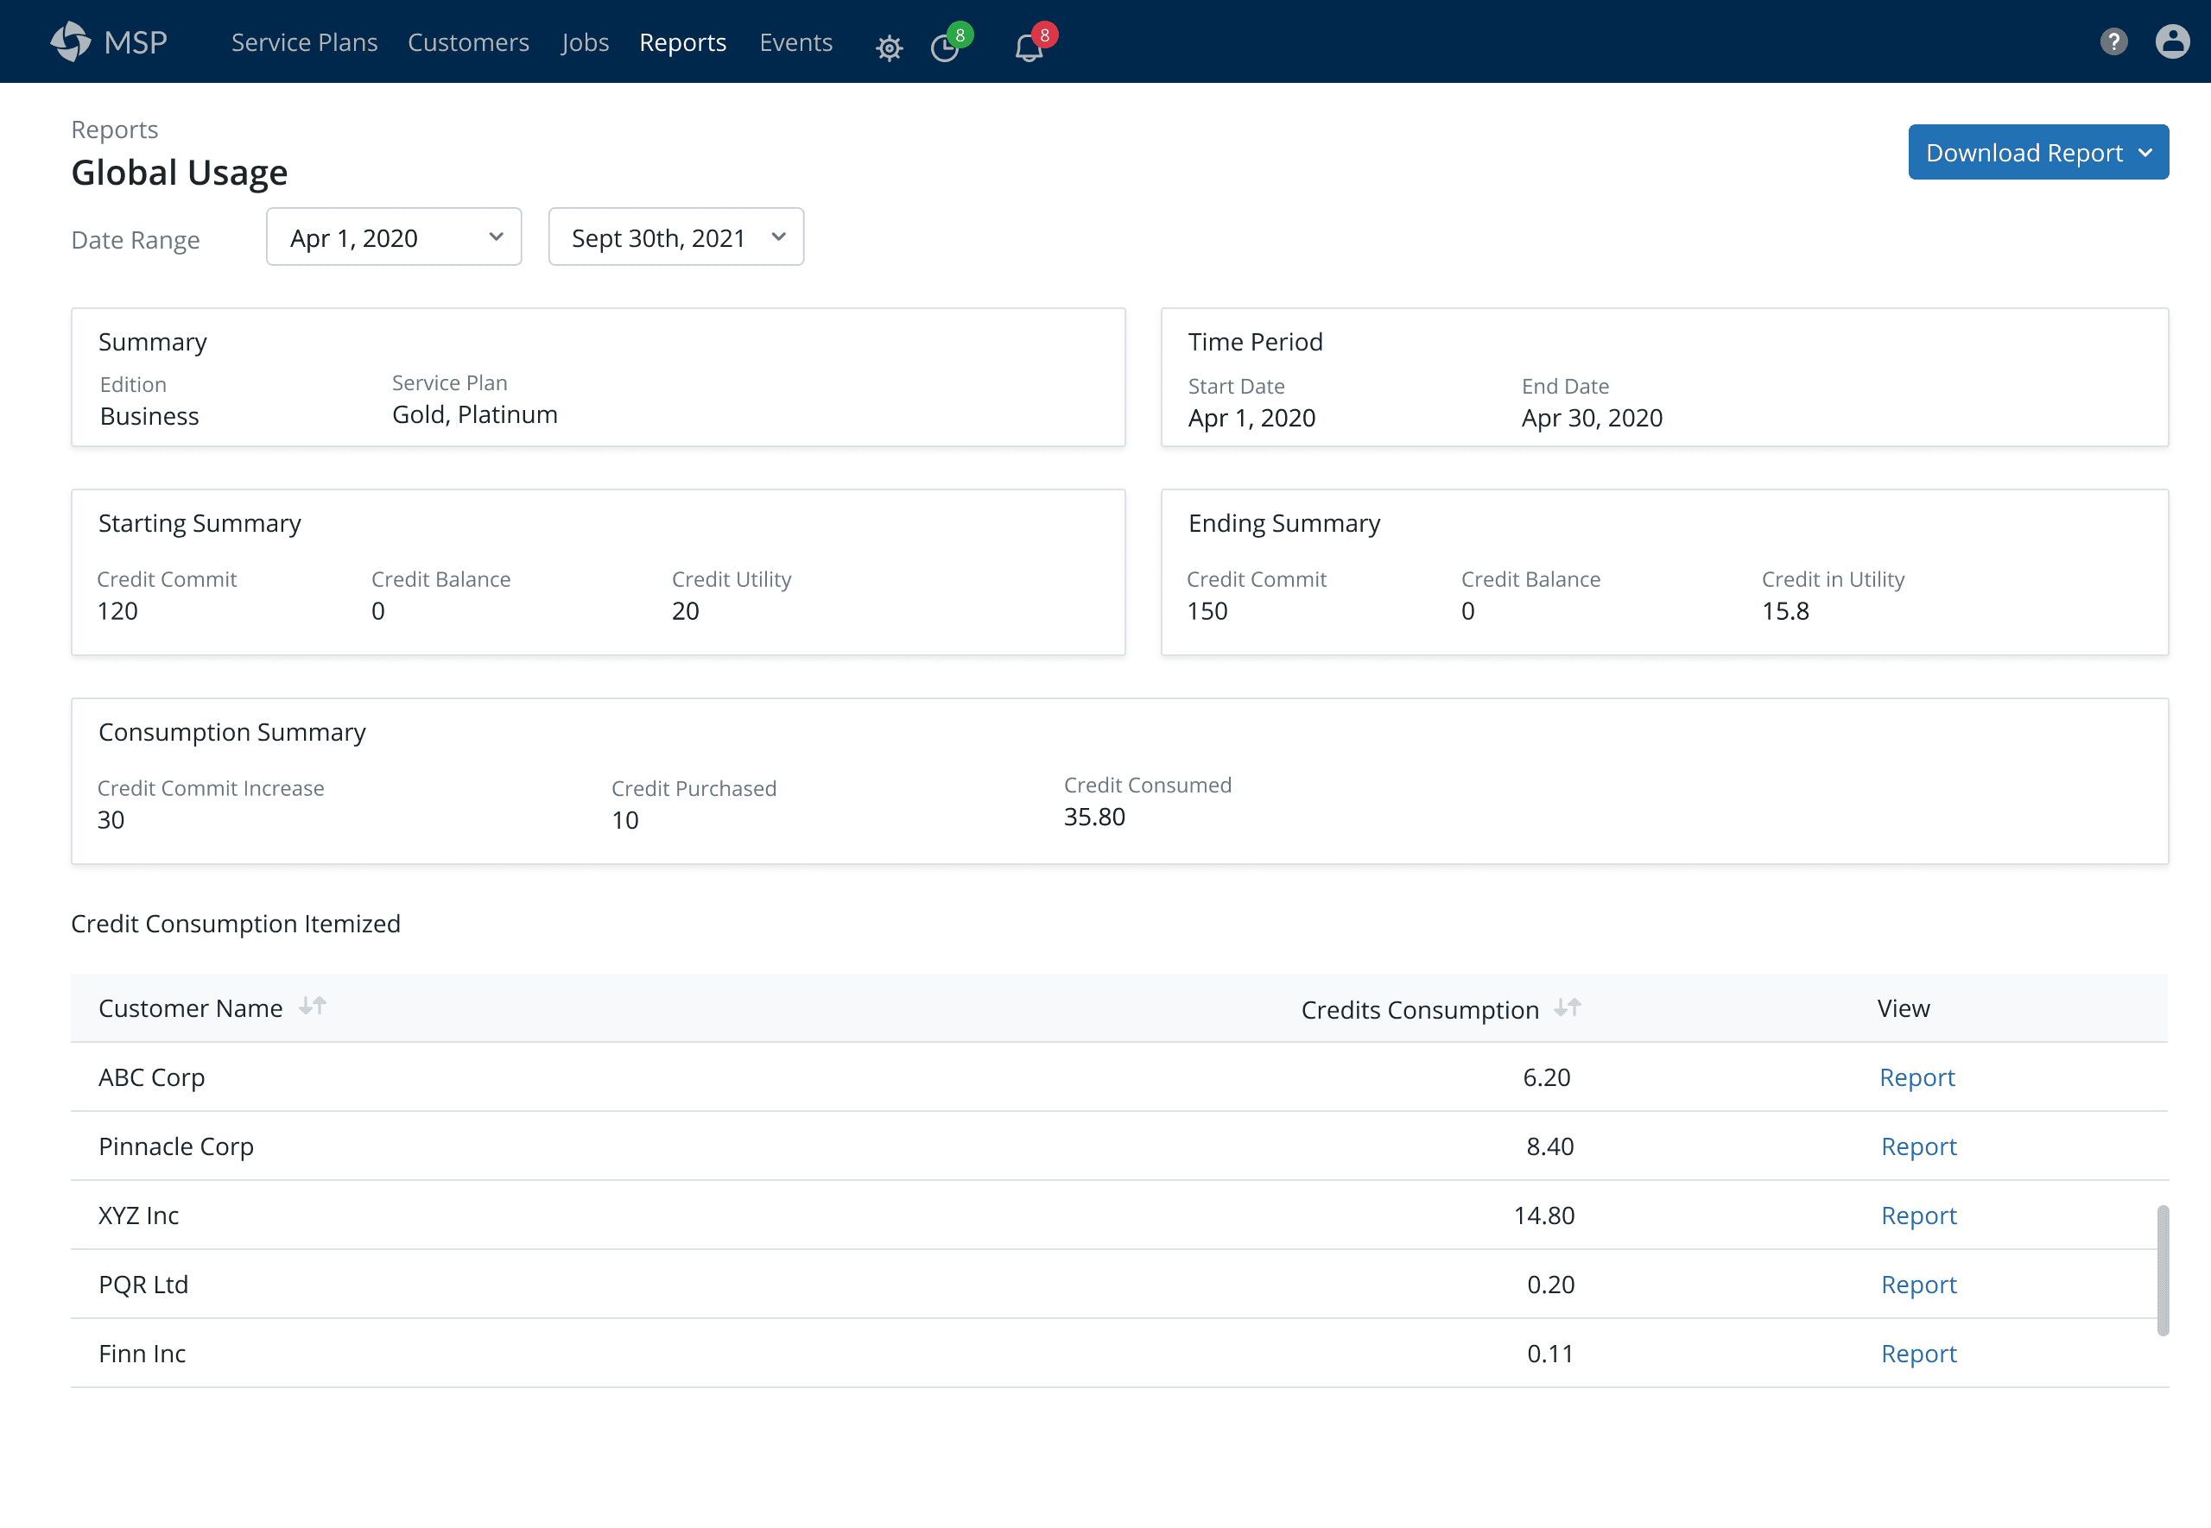Open the activity clock icon with green badge
Image resolution: width=2211 pixels, height=1528 pixels.
[946, 47]
